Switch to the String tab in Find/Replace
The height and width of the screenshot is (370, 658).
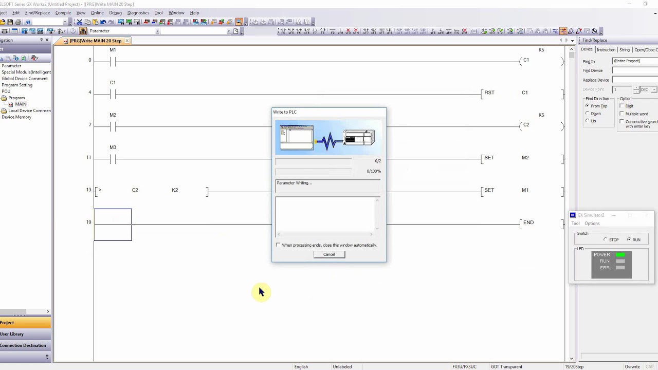pyautogui.click(x=624, y=50)
